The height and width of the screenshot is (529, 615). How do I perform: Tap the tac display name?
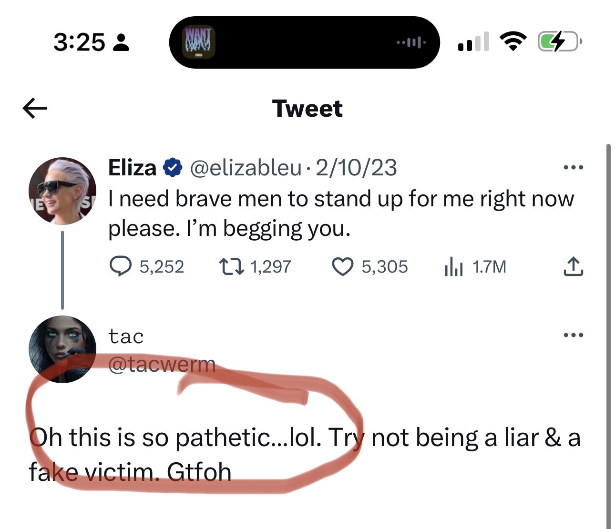pos(126,336)
